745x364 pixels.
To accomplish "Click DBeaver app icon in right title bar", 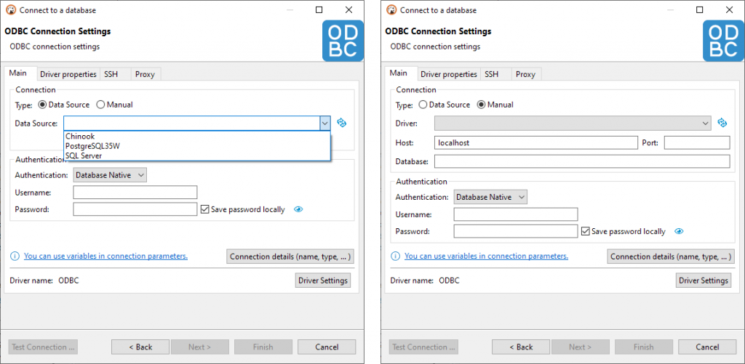I will [x=391, y=10].
